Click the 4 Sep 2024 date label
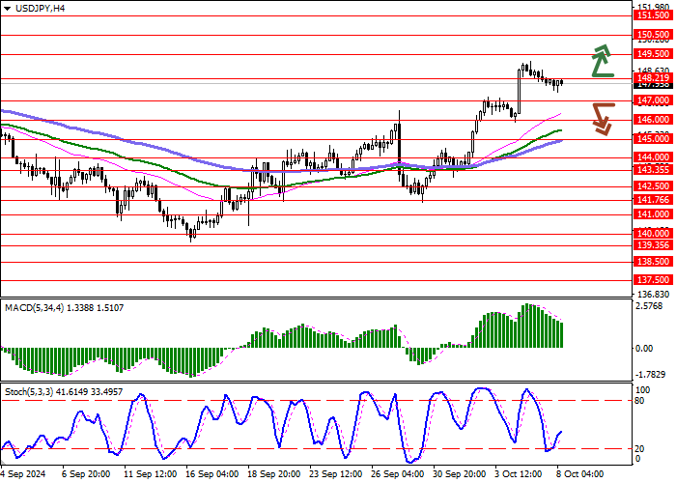This screenshot has height=483, width=676. click(25, 474)
